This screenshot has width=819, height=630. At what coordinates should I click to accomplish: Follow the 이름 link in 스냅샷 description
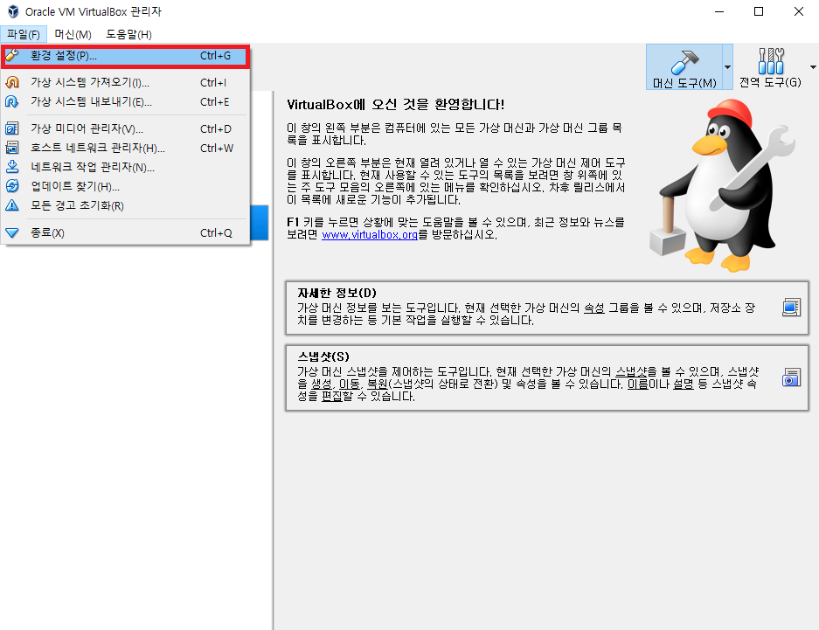[638, 384]
